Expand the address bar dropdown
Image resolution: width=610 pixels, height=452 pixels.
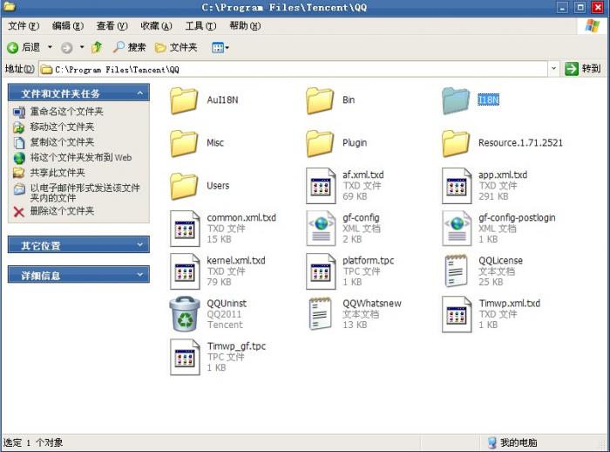tap(553, 69)
